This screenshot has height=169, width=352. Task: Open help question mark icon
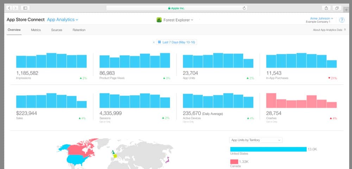[342, 20]
